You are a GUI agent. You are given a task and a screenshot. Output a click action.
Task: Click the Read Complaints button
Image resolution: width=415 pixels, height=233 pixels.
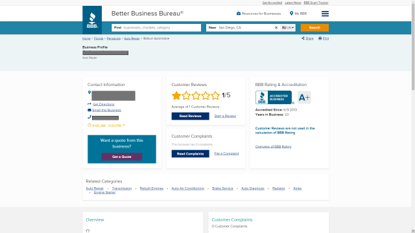[190, 154]
